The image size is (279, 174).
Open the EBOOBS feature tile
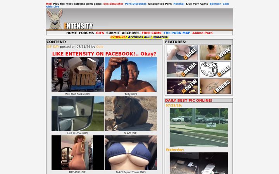[x=215, y=86]
